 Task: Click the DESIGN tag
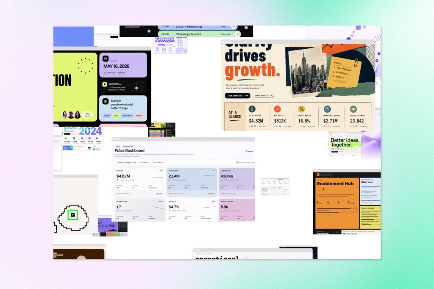tap(107, 115)
